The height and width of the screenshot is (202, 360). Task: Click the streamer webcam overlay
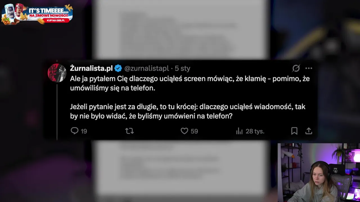[x=319, y=173]
